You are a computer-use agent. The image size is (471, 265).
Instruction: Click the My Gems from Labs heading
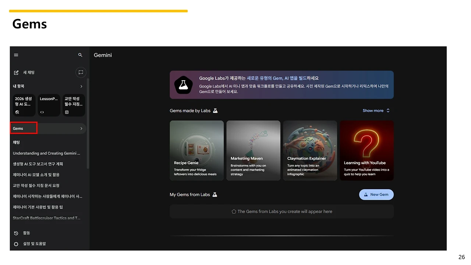[190, 195]
